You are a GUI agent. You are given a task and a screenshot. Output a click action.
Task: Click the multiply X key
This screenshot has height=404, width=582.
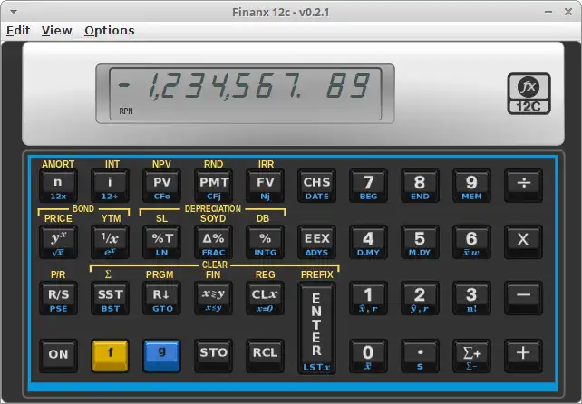(523, 242)
